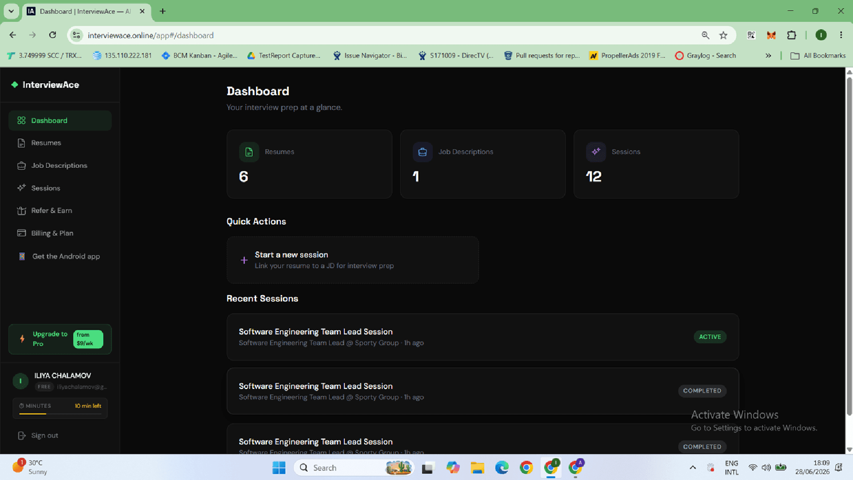Click the minutes left progress bar
Screen dimensions: 853x480
(60, 414)
